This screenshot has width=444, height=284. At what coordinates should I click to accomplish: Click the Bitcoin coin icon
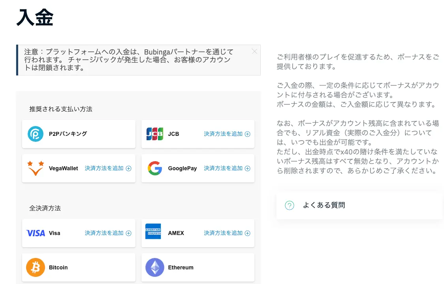point(36,267)
